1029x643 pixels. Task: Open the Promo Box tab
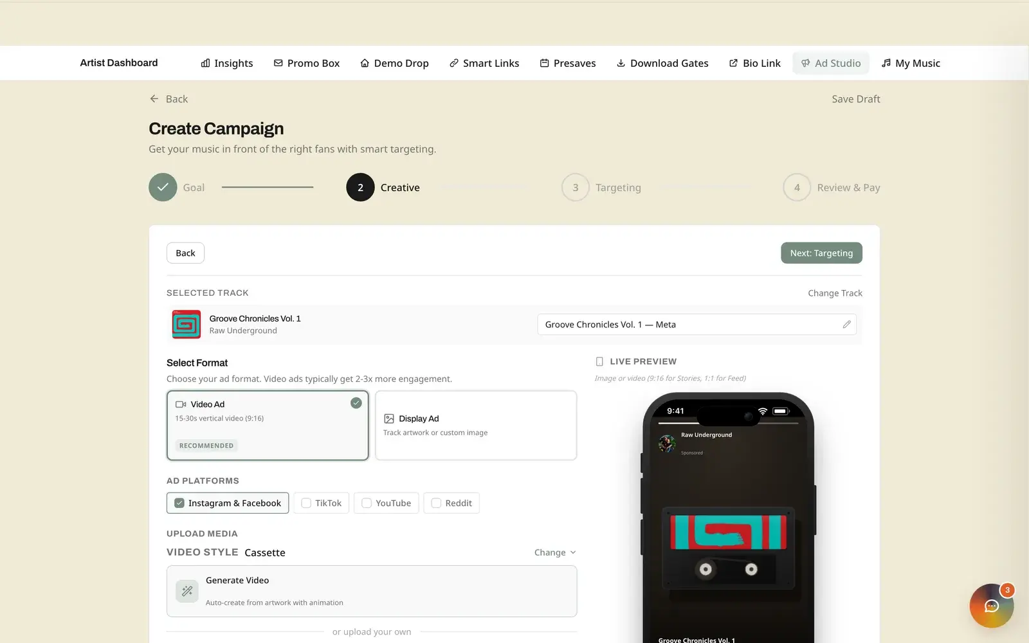pos(307,63)
